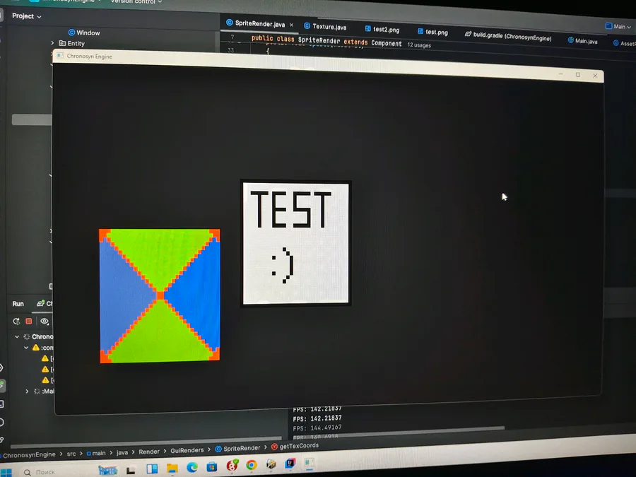The width and height of the screenshot is (636, 477).
Task: Select the Window class in Project tree
Action: point(84,33)
